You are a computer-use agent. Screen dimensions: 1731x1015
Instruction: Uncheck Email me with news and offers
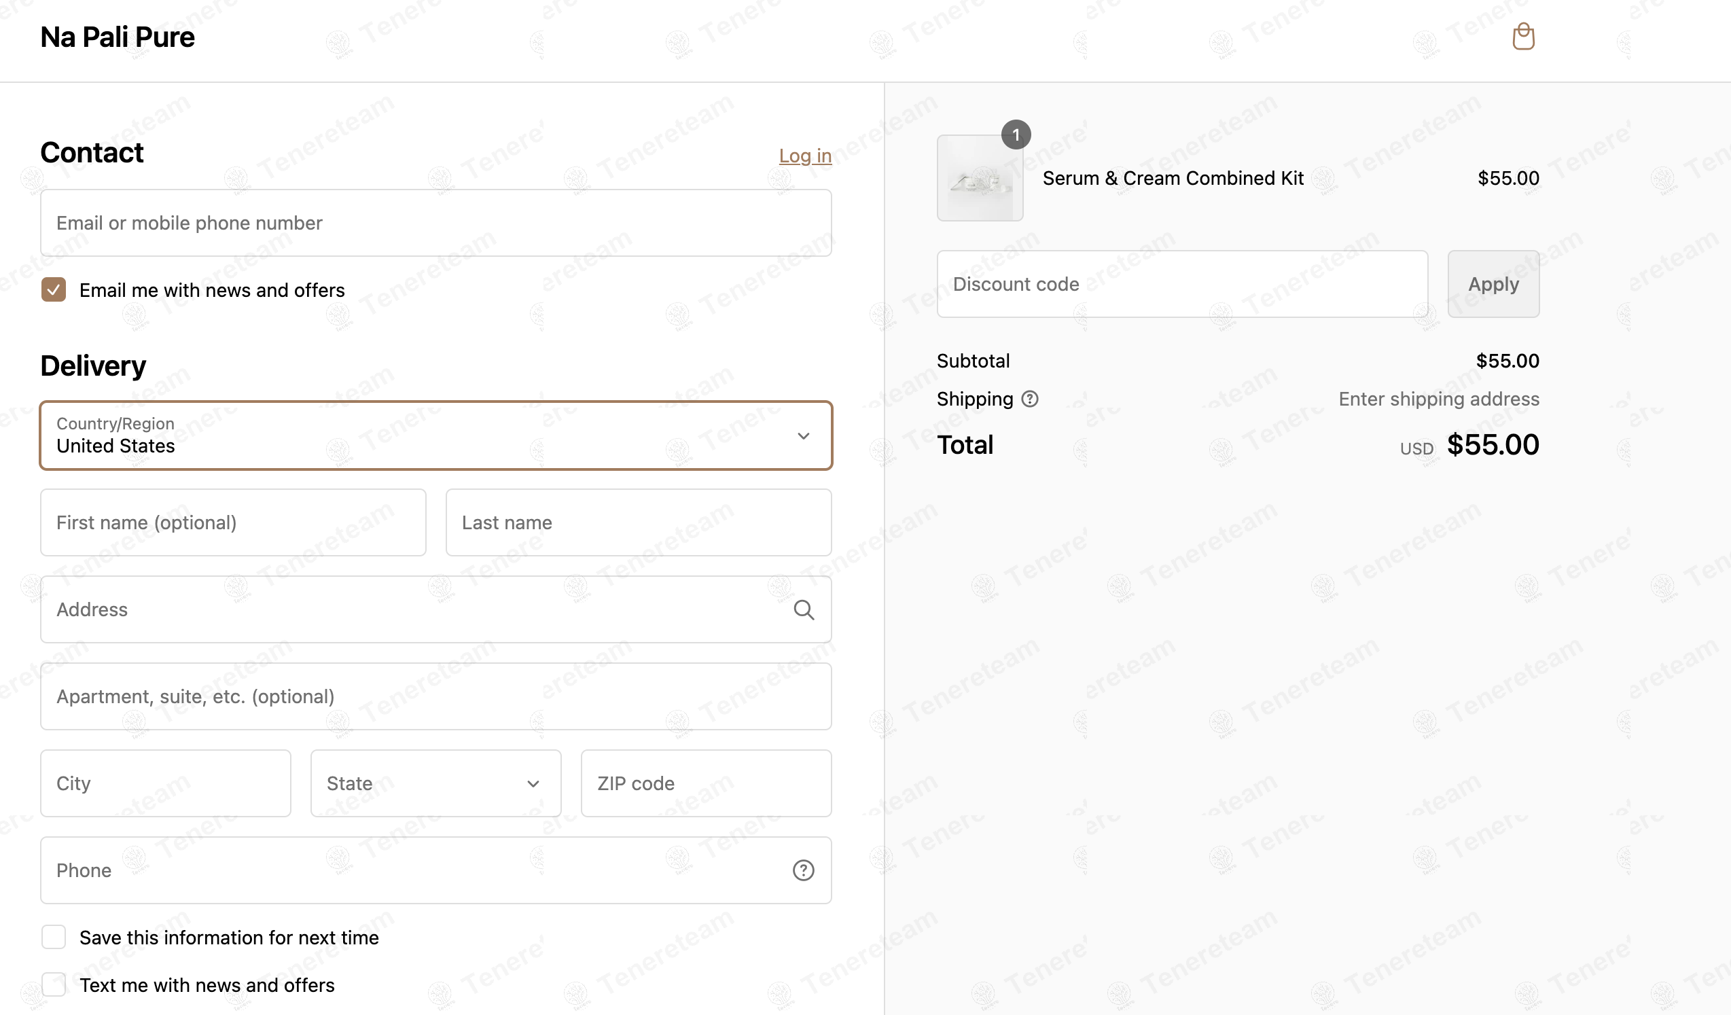[54, 290]
